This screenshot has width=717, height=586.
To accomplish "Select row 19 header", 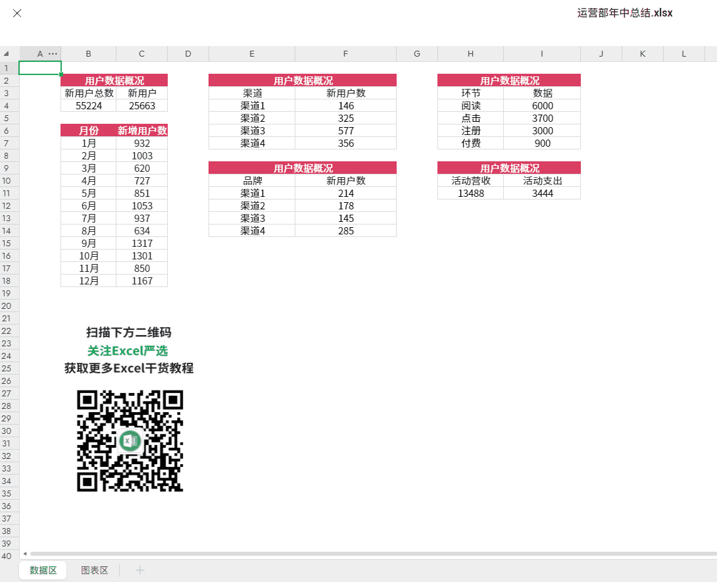I will coord(9,293).
